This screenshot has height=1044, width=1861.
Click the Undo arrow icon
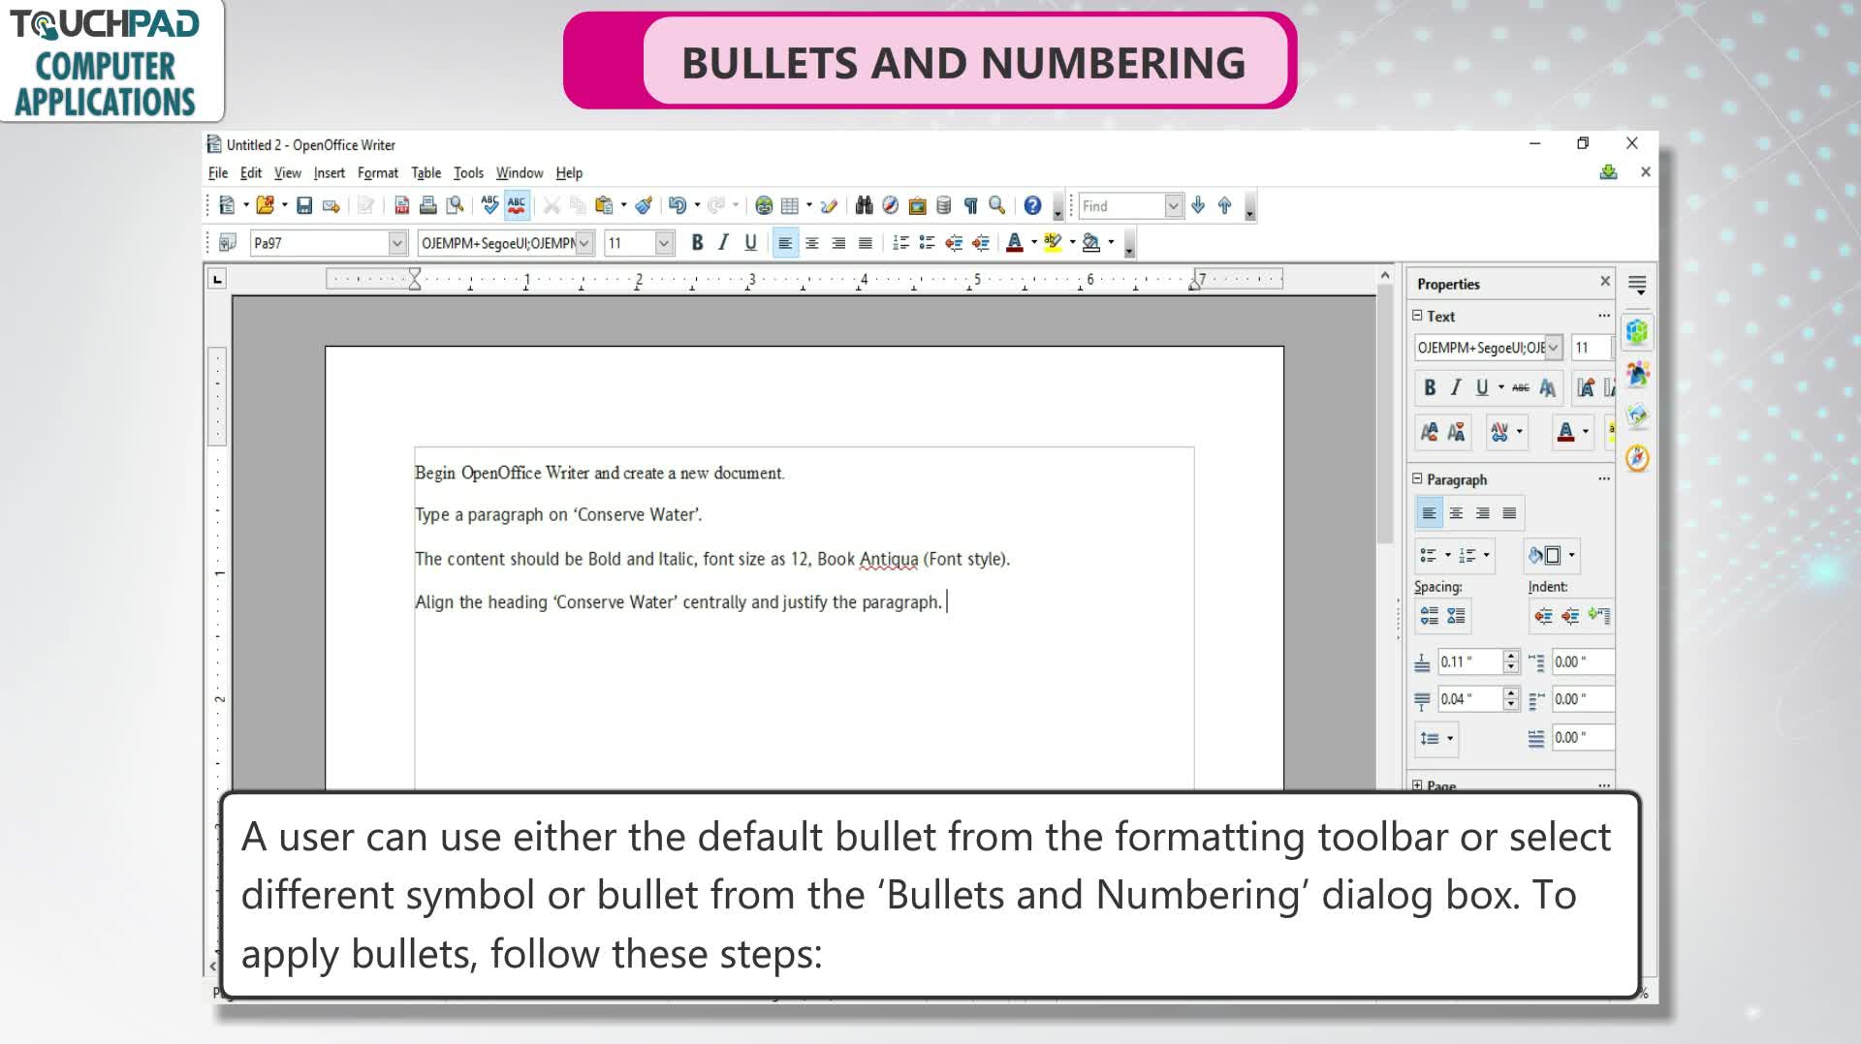click(x=678, y=206)
